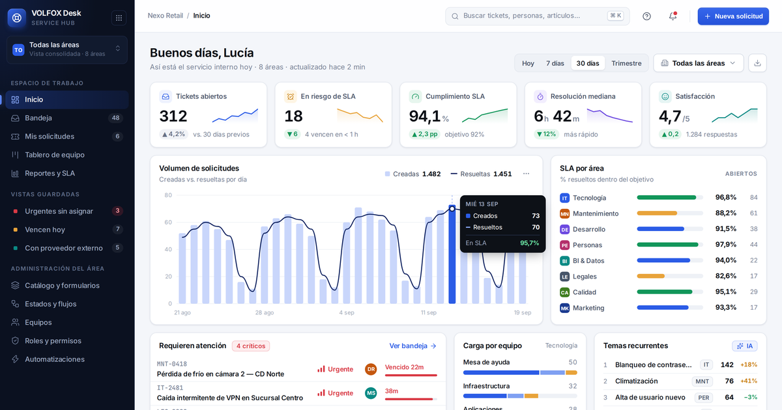Screen dimensions: 782x410
Task: Click the PE badge next to Personas
Action: pyautogui.click(x=564, y=245)
